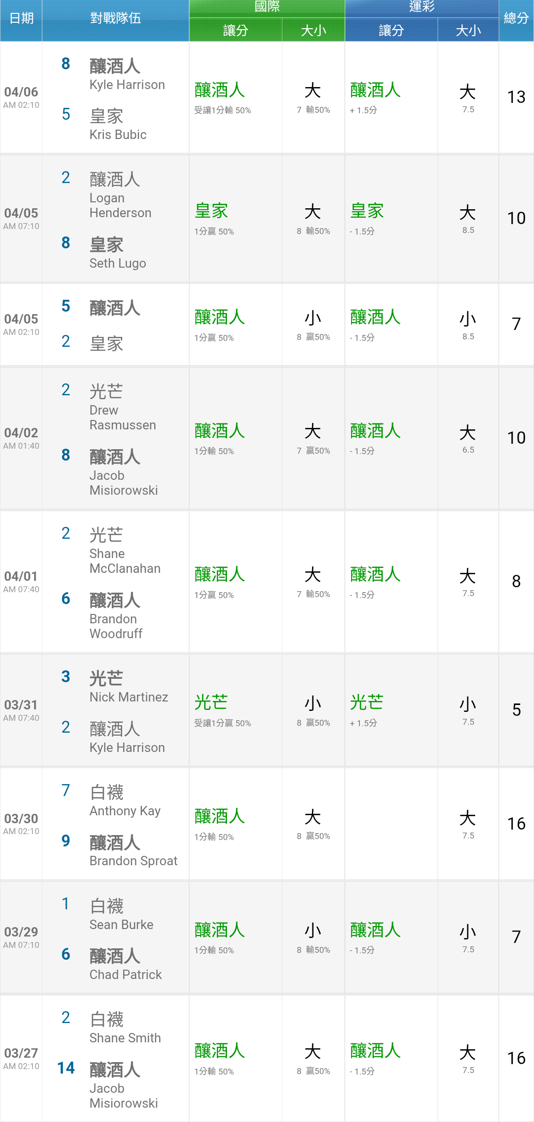Select the 國際 header tab
The image size is (534, 1122).
pyautogui.click(x=267, y=7)
